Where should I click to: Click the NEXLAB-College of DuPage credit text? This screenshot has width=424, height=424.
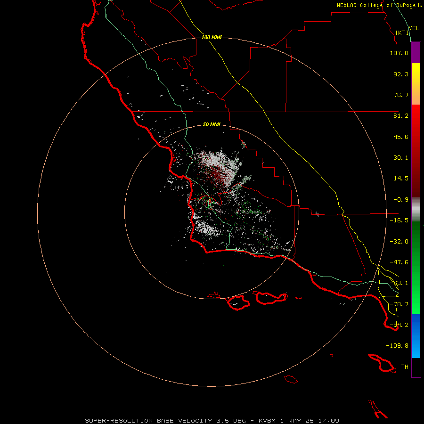(376, 5)
